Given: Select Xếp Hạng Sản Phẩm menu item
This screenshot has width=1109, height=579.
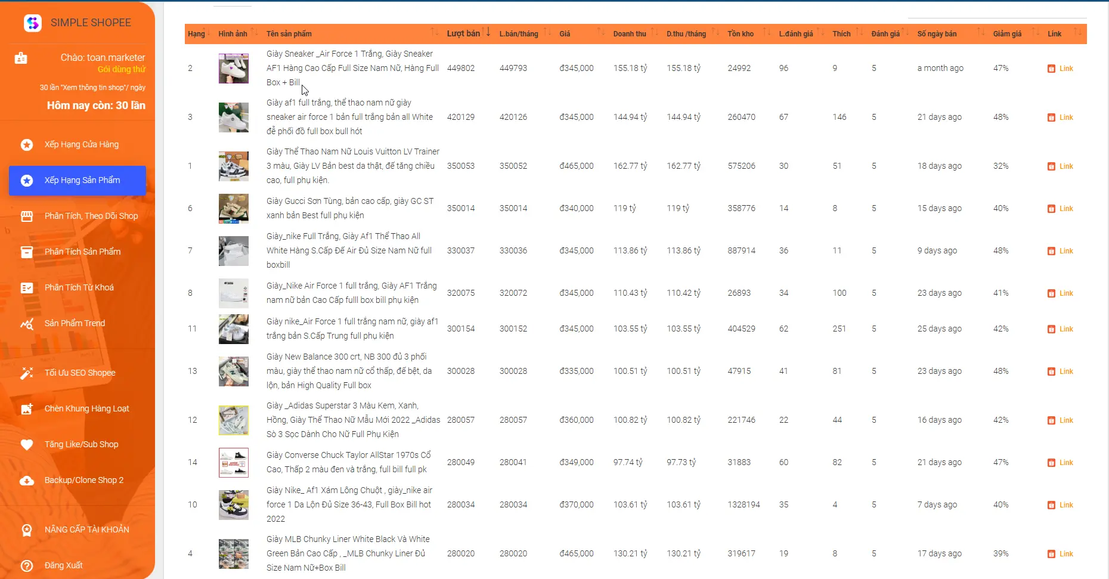Looking at the screenshot, I should pos(78,180).
